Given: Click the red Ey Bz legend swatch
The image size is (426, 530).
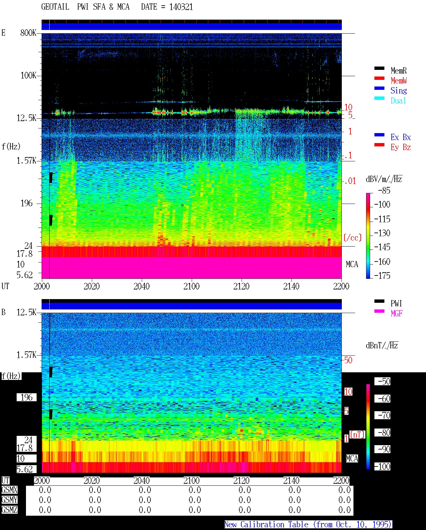Looking at the screenshot, I should (379, 145).
